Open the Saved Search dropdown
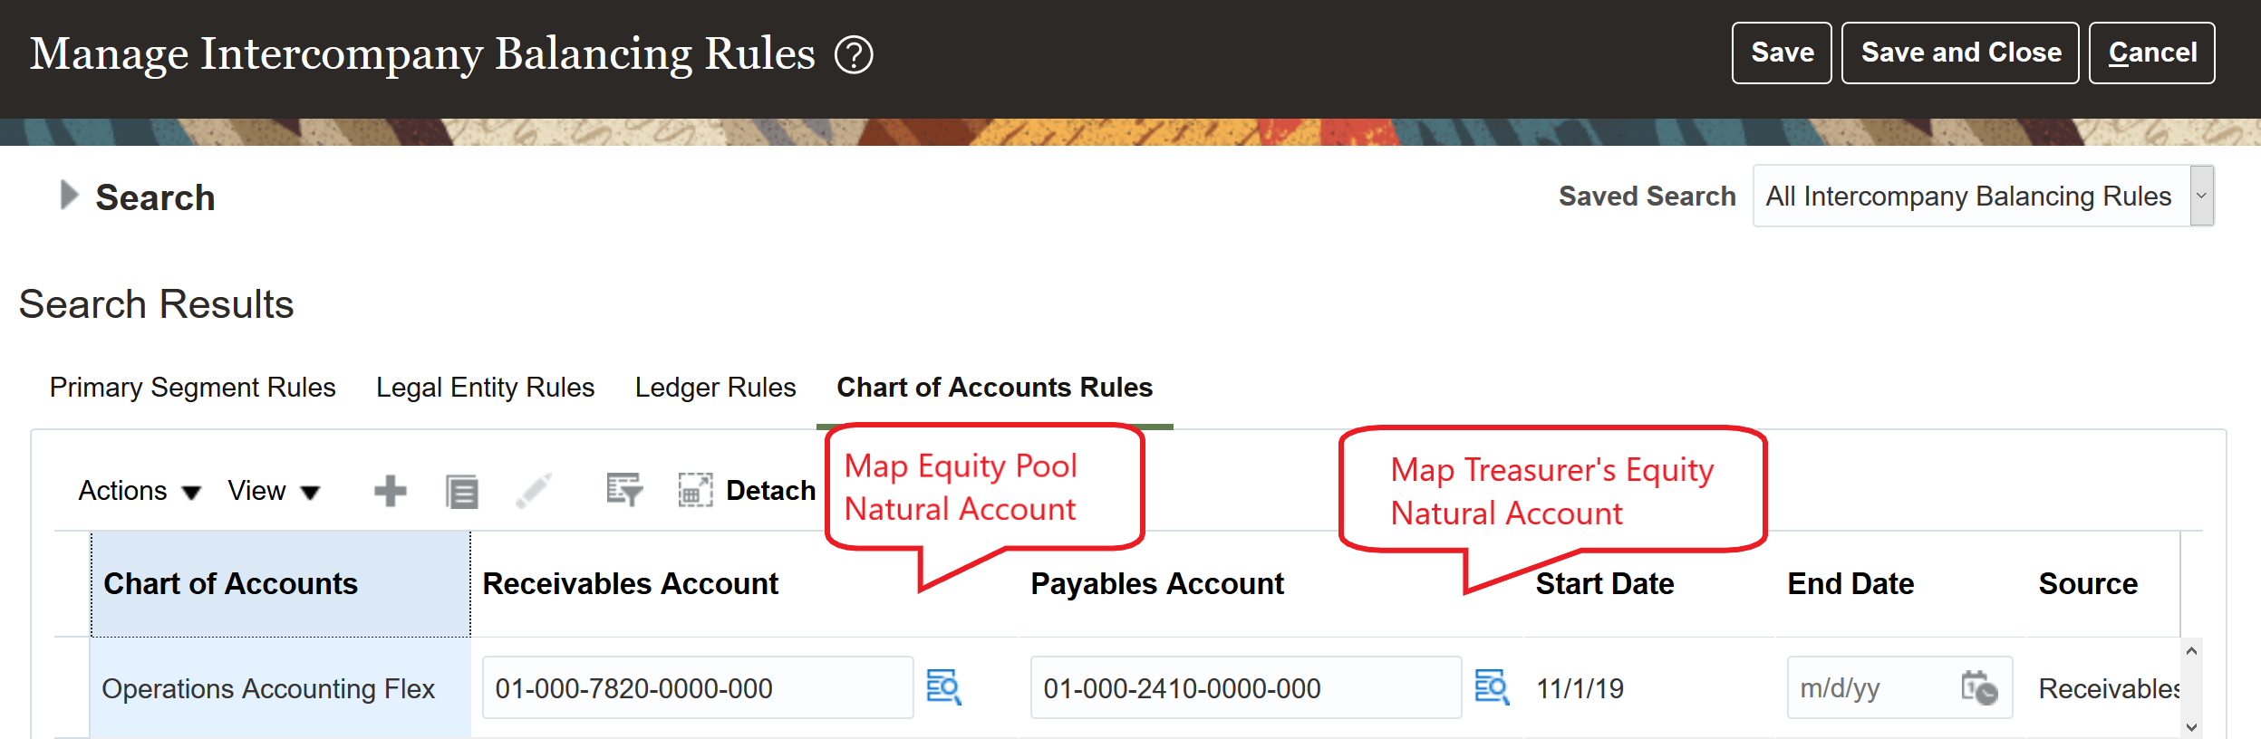 coord(2201,196)
